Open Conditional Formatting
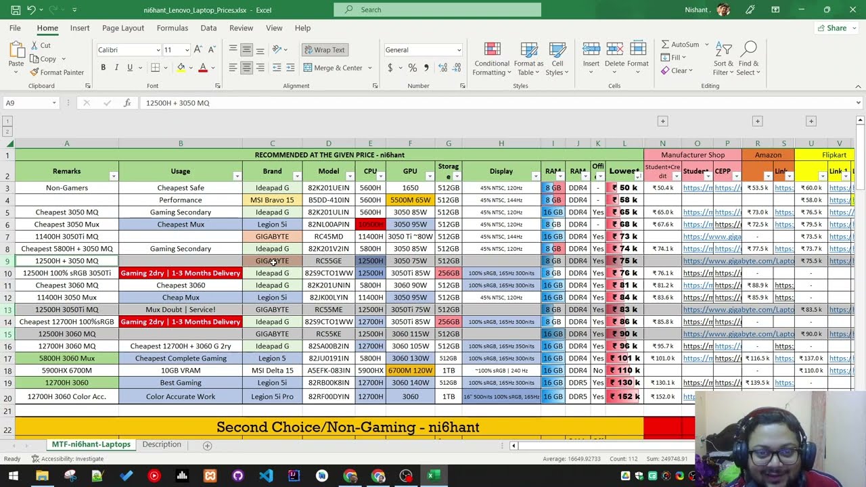 (492, 59)
